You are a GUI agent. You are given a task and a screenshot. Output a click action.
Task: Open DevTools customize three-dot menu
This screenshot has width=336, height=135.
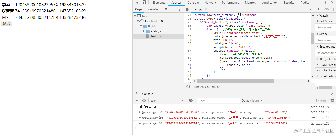[x=325, y=3]
